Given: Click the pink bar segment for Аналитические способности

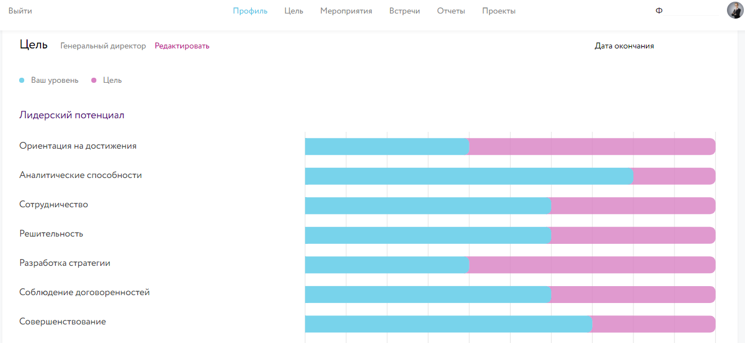Looking at the screenshot, I should 674,176.
